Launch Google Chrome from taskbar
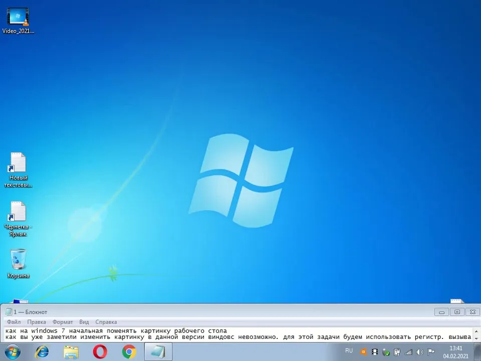The width and height of the screenshot is (481, 361). pos(129,352)
